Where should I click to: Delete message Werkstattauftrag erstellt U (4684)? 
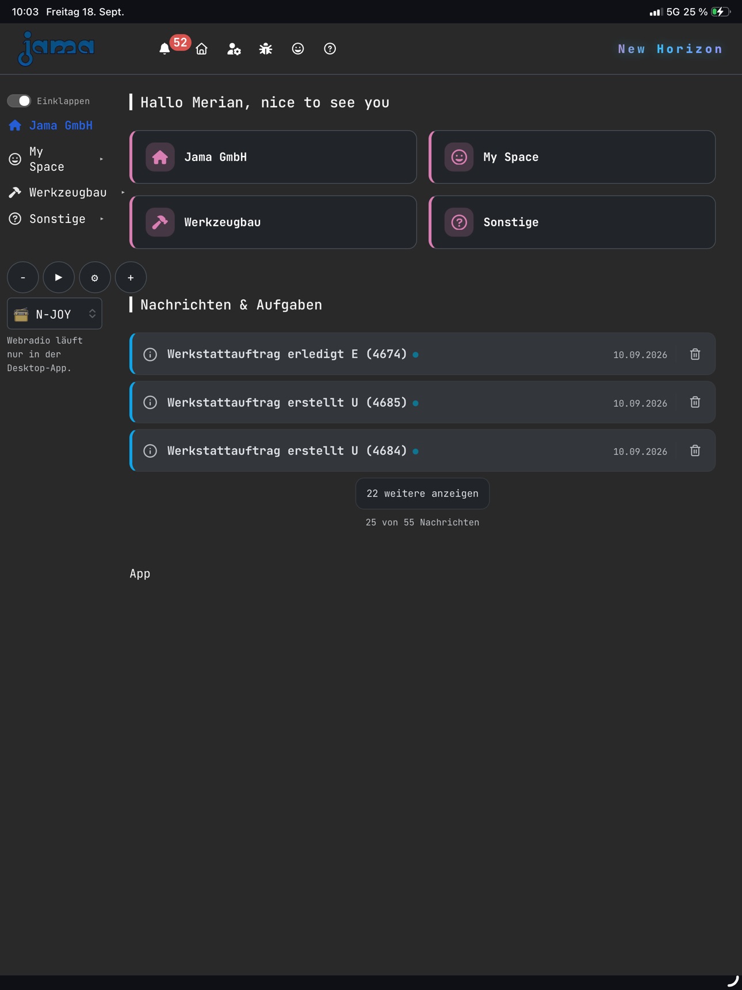point(695,451)
